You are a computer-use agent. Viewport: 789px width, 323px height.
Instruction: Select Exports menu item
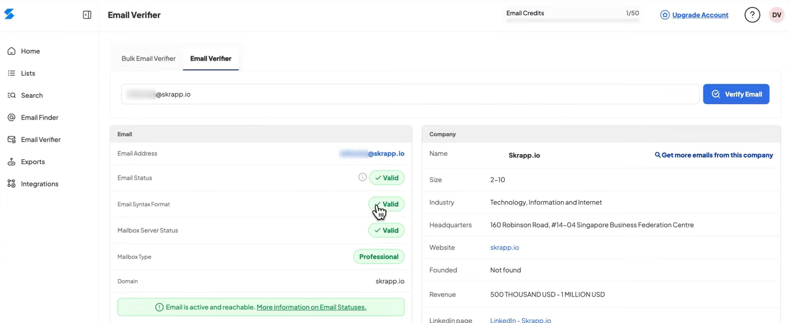[x=33, y=162]
